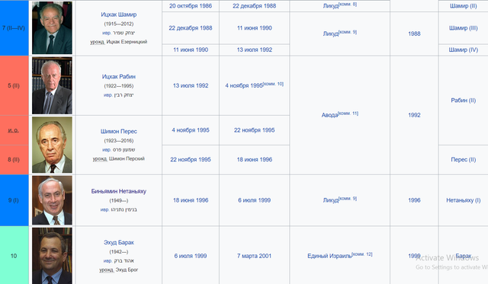Viewport: 488px width, 284px height.
Task: Open the Ликуд link in Netanyahu's row
Action: 330,200
